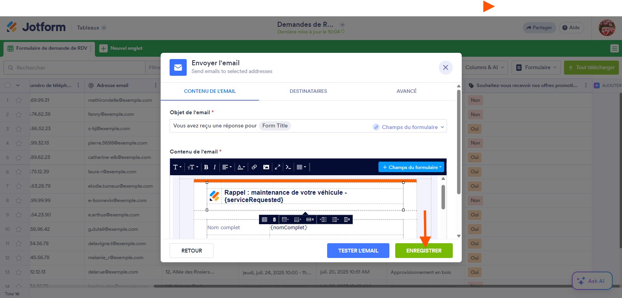The image size is (622, 298).
Task: Expand the table title chevron next to Demandes de R...
Action: coord(342,24)
